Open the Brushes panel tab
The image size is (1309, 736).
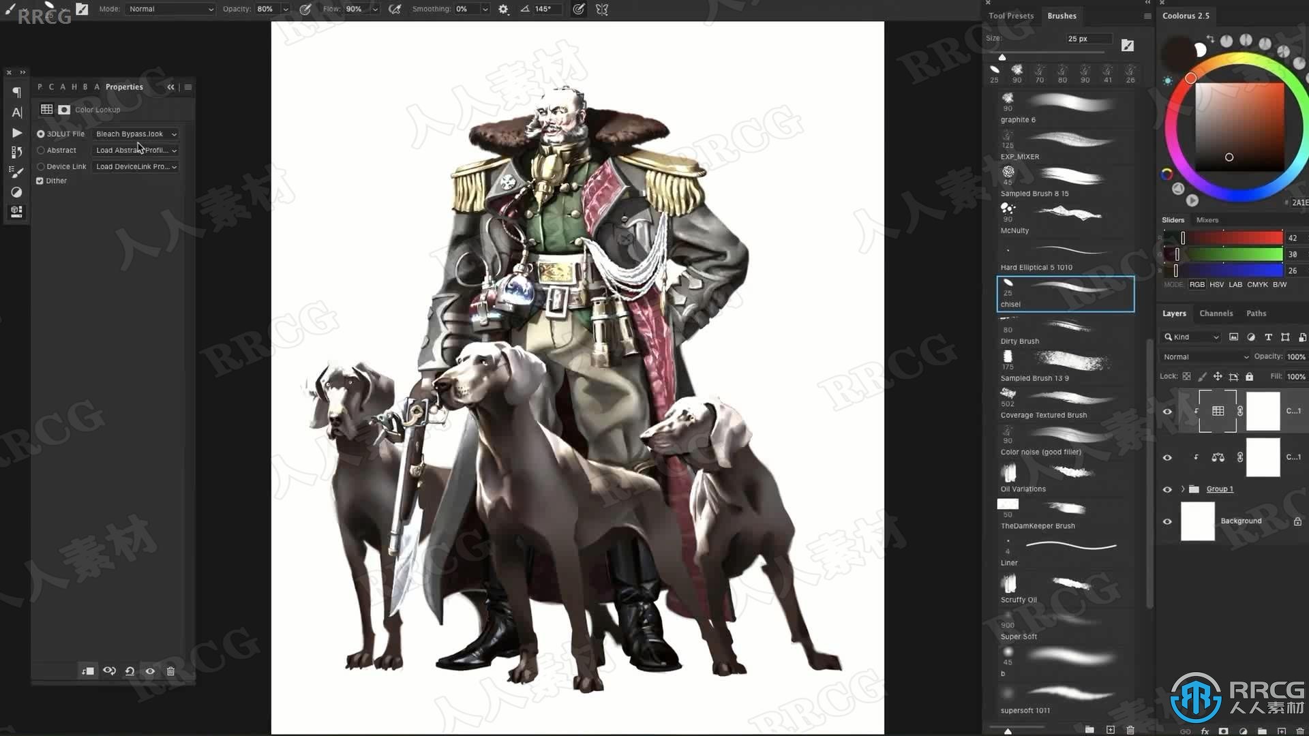1058,15
